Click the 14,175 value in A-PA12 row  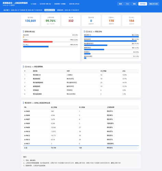(53, 135)
